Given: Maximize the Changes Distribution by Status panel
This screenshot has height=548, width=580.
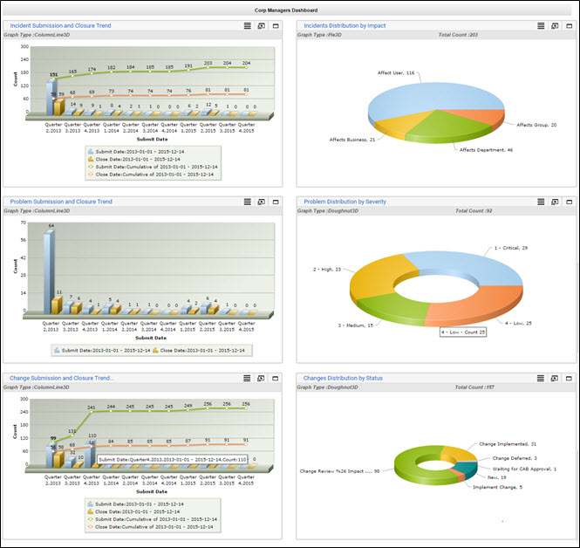Looking at the screenshot, I should [569, 378].
